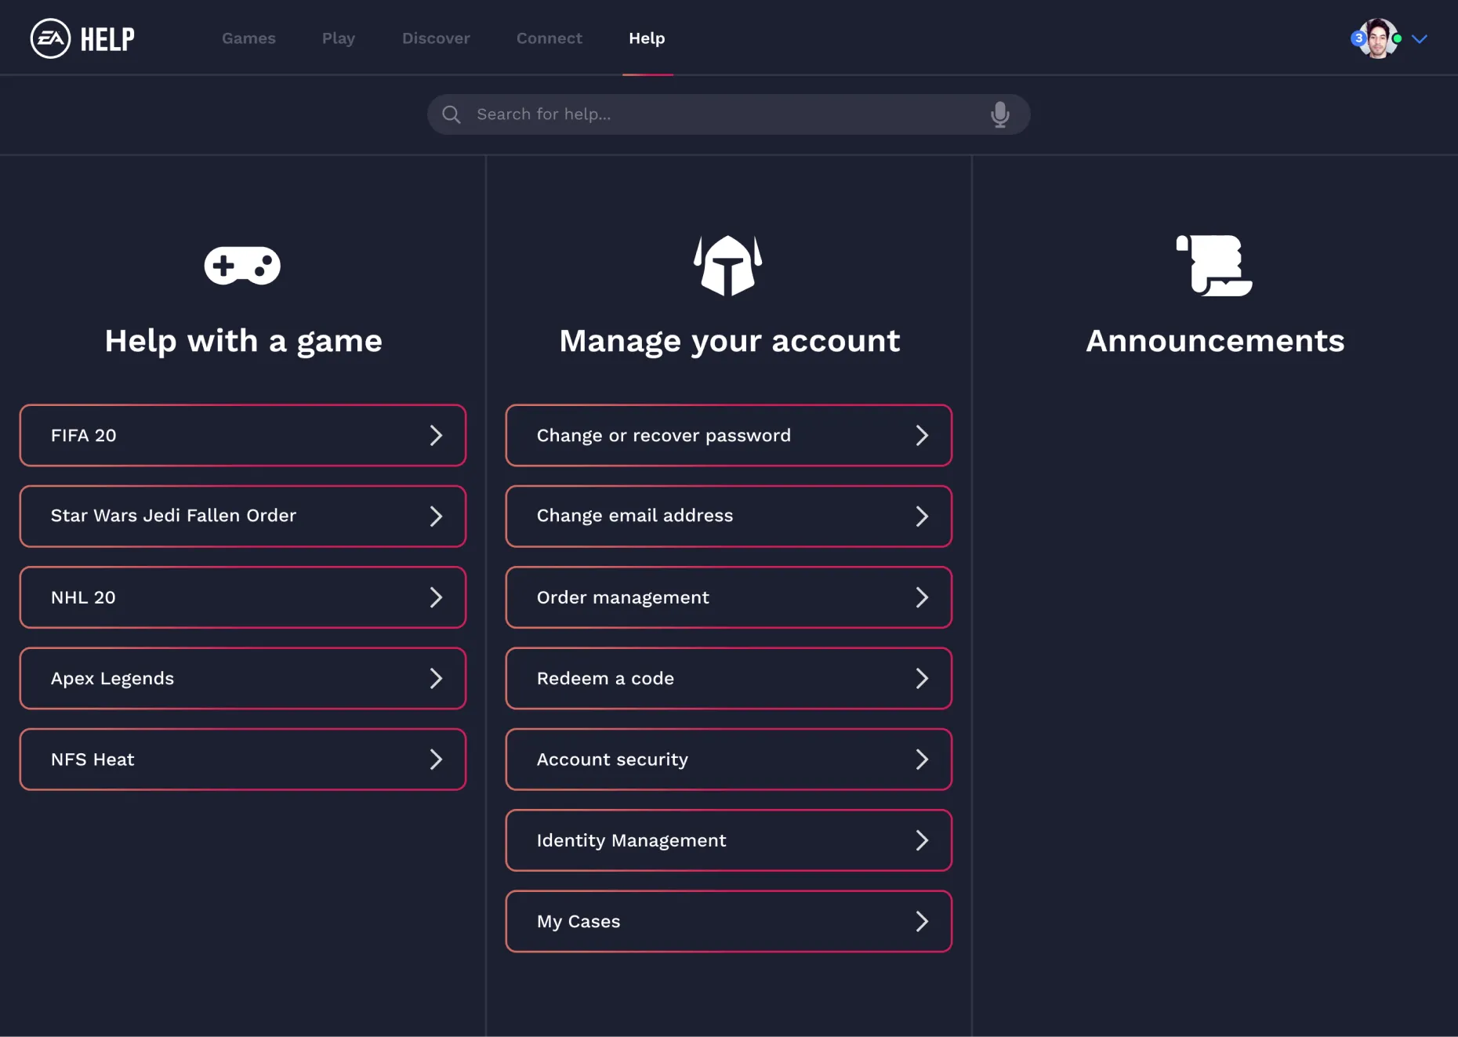
Task: Expand the FIFA 20 chevron arrow
Action: coord(436,436)
